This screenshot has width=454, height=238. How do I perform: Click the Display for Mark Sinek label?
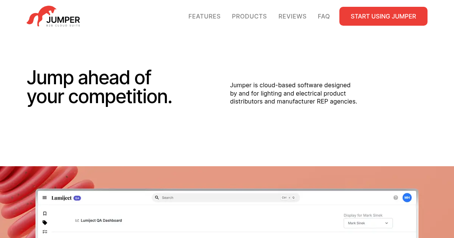[x=363, y=215]
